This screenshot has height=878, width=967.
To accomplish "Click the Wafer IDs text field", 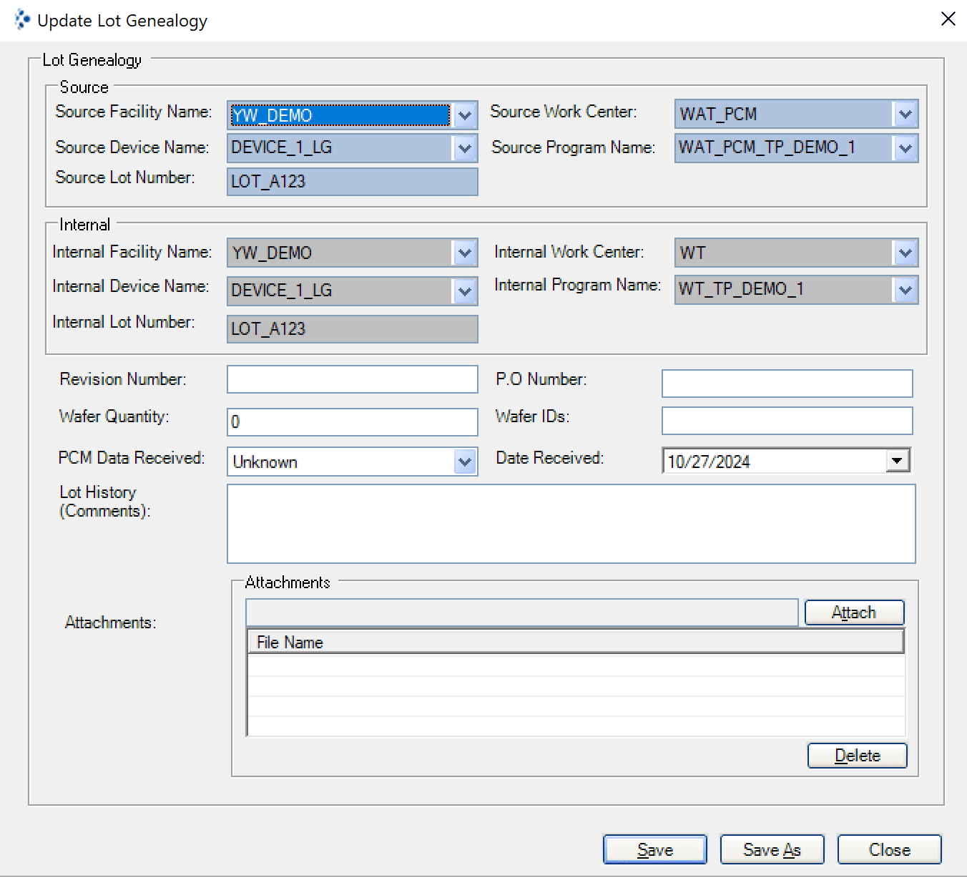I will [x=787, y=421].
